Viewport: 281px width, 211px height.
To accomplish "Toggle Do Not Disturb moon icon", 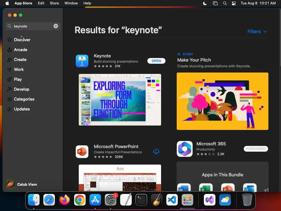I will (205, 3).
